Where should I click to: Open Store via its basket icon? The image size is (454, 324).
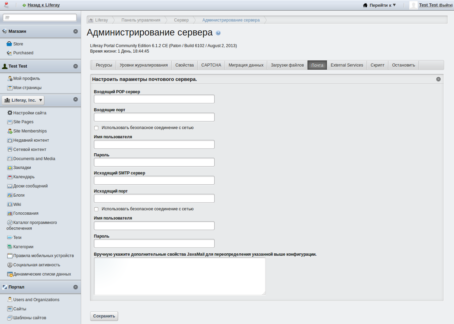point(9,44)
